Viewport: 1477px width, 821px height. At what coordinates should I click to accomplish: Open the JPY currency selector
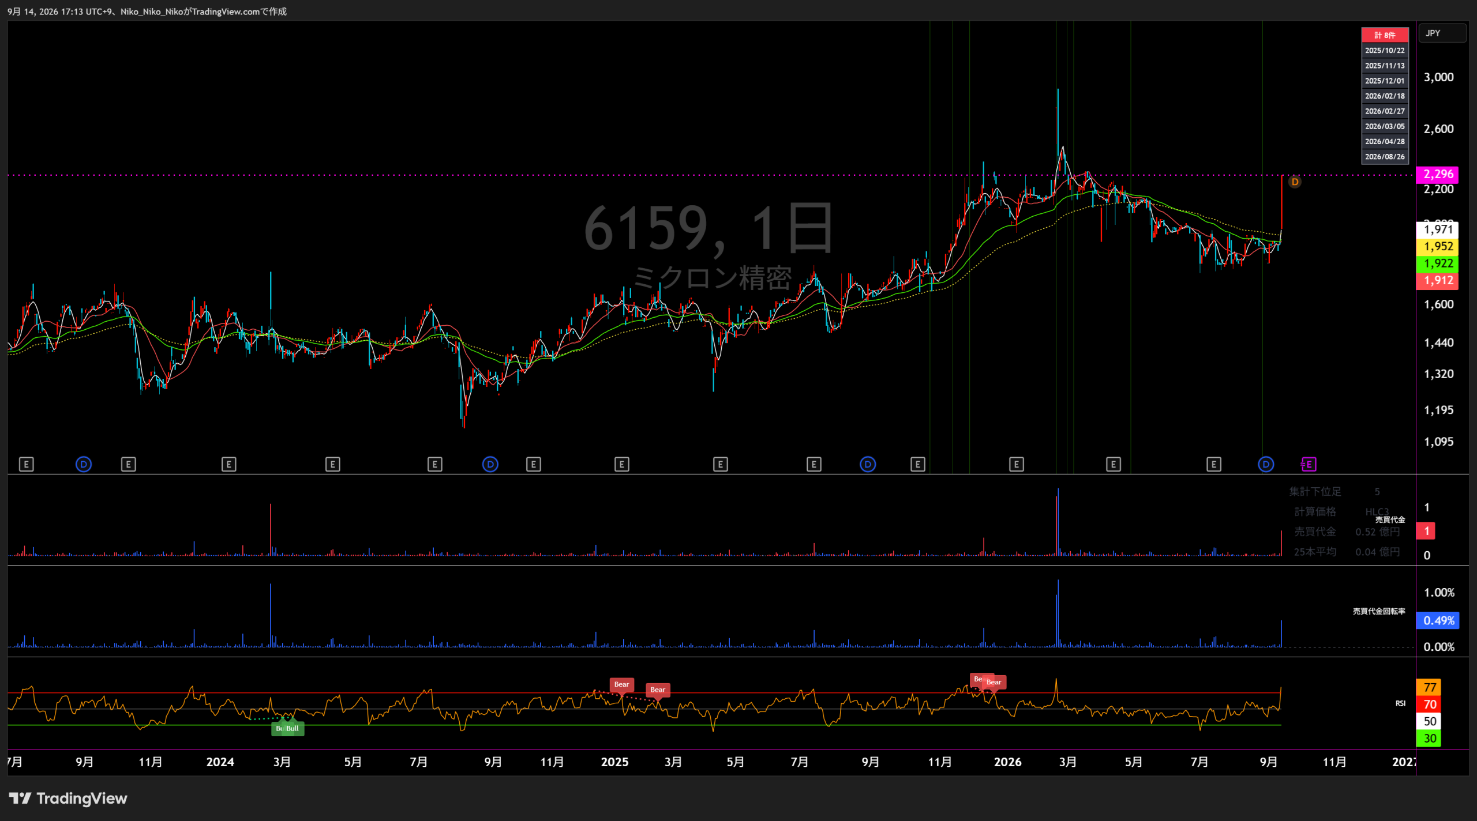[x=1442, y=33]
